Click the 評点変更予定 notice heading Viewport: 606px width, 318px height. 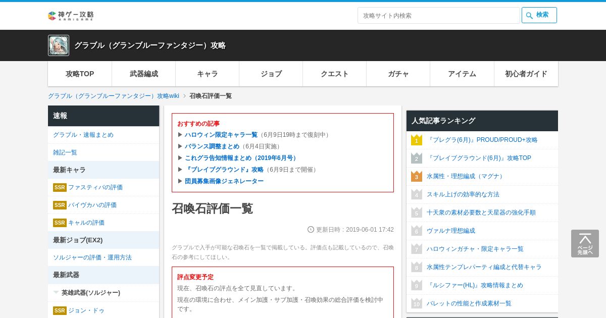click(195, 277)
